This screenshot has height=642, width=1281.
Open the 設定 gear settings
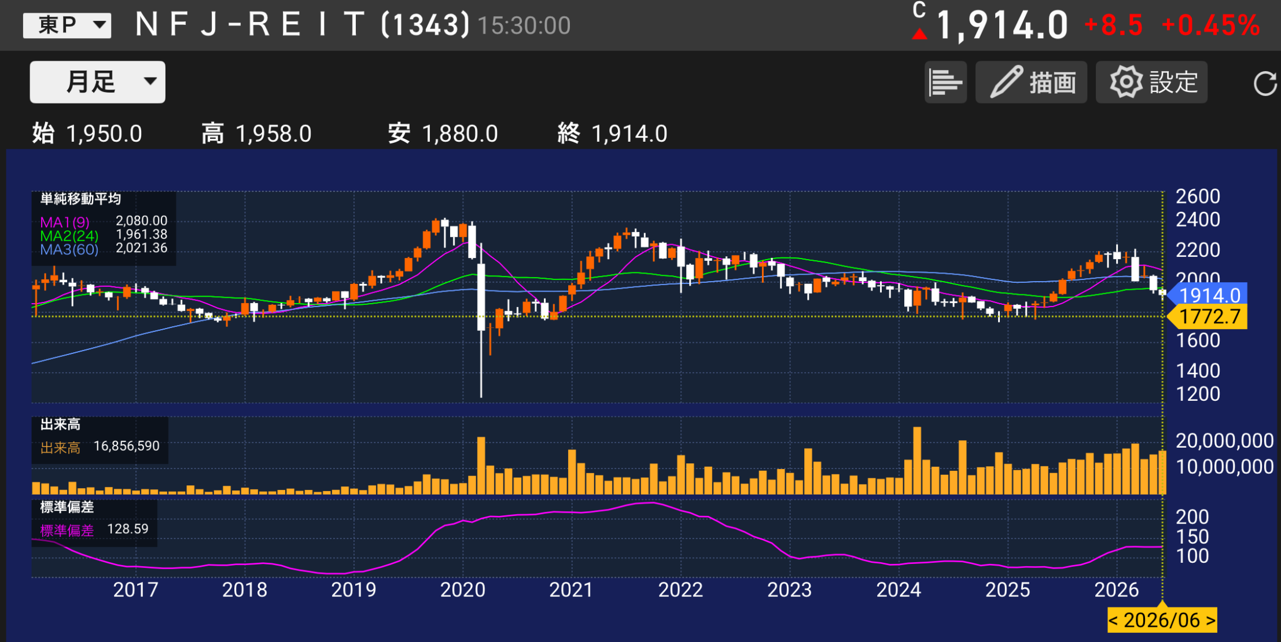(x=1151, y=82)
